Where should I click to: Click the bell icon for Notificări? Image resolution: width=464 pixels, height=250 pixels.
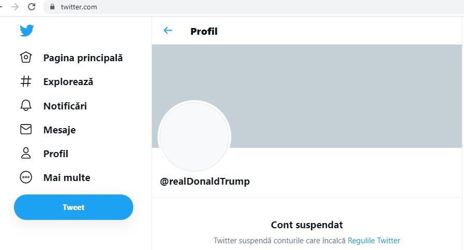coord(26,106)
